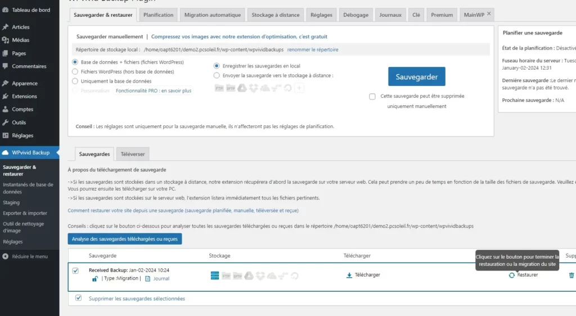Open the Extensions plug icon
The width and height of the screenshot is (576, 316).
pos(5,96)
